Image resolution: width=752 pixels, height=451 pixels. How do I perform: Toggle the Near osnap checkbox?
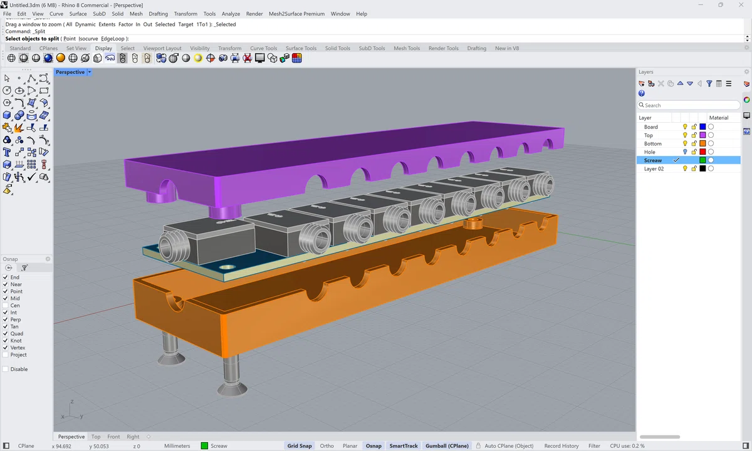click(6, 284)
